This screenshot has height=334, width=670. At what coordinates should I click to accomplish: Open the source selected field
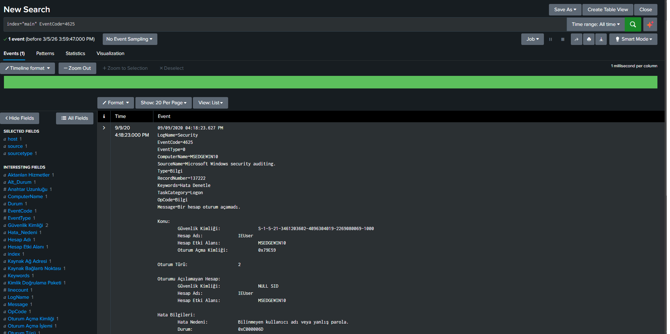[15, 146]
